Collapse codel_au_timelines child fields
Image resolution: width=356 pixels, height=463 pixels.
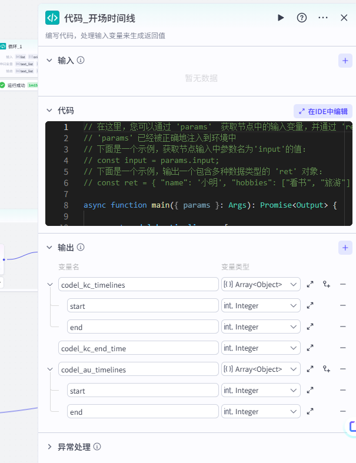pyautogui.click(x=50, y=369)
